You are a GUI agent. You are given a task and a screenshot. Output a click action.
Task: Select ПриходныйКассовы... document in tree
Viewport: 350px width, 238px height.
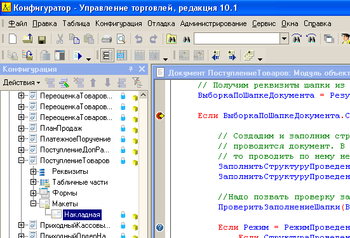point(75,225)
